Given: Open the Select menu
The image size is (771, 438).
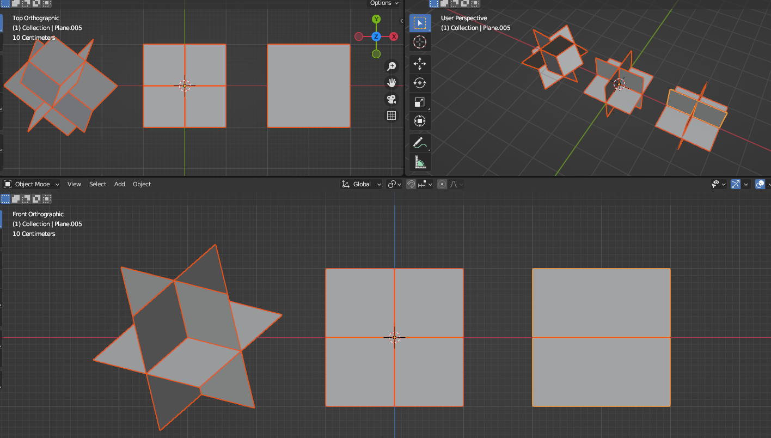Looking at the screenshot, I should (97, 184).
